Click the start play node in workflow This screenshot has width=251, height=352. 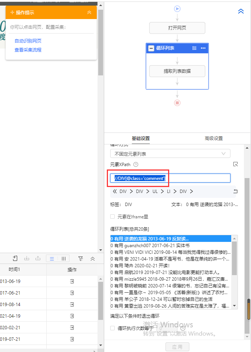177,9
